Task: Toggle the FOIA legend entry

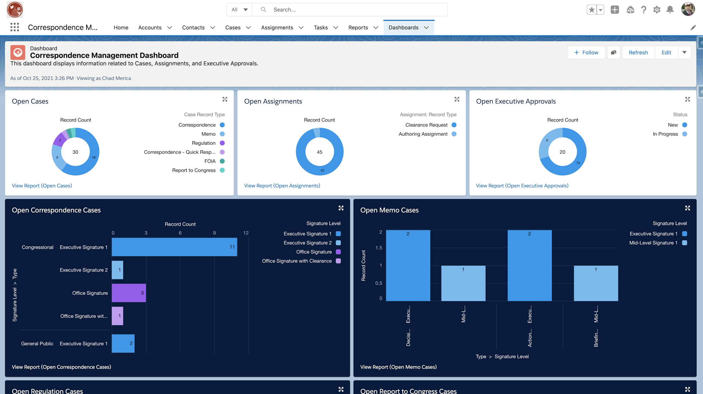Action: pos(210,161)
